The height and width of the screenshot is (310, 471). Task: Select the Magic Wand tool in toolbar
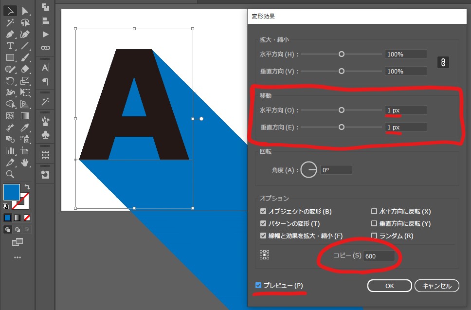(x=10, y=22)
